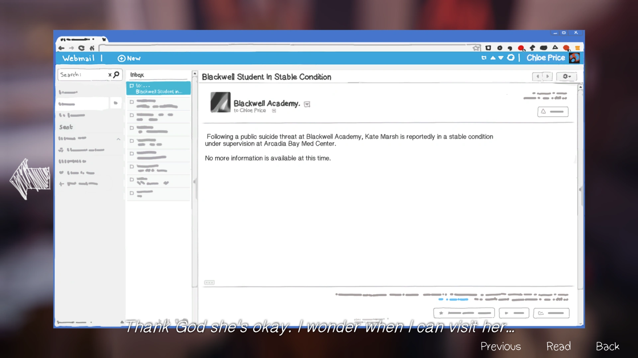Expand the 'to Chloe Price' recipient details

pyautogui.click(x=274, y=111)
